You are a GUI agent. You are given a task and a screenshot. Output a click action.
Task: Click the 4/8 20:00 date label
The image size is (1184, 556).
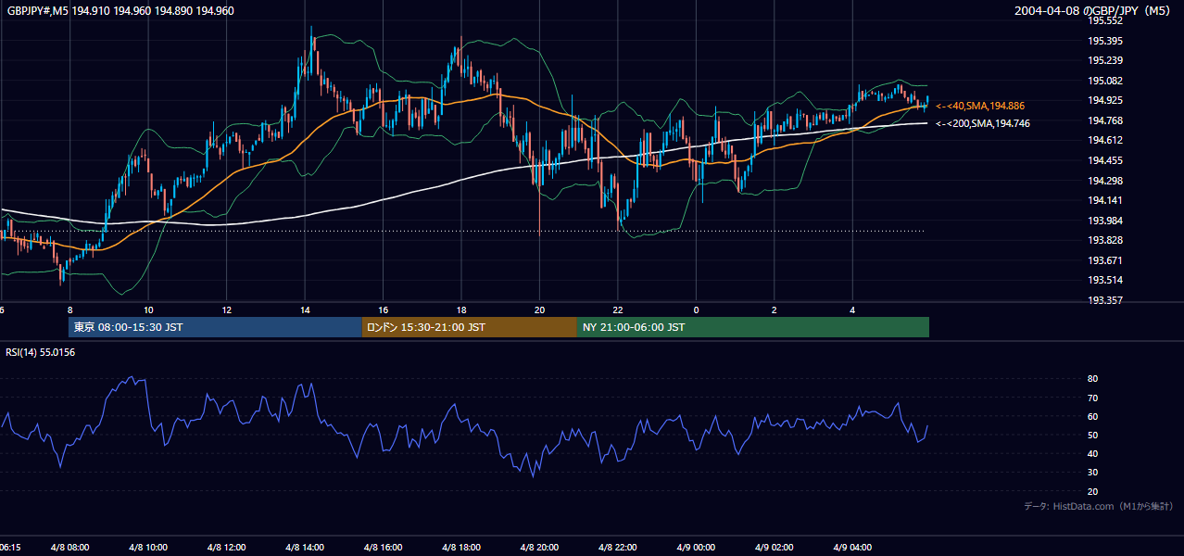pyautogui.click(x=539, y=548)
